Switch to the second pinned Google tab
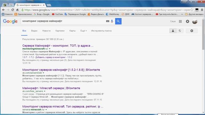The image size is (205, 115). pyautogui.click(x=11, y=5)
